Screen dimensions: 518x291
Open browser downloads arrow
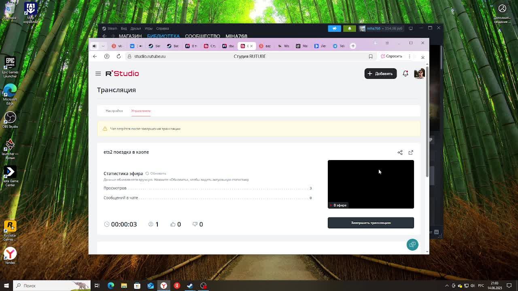coord(422,57)
